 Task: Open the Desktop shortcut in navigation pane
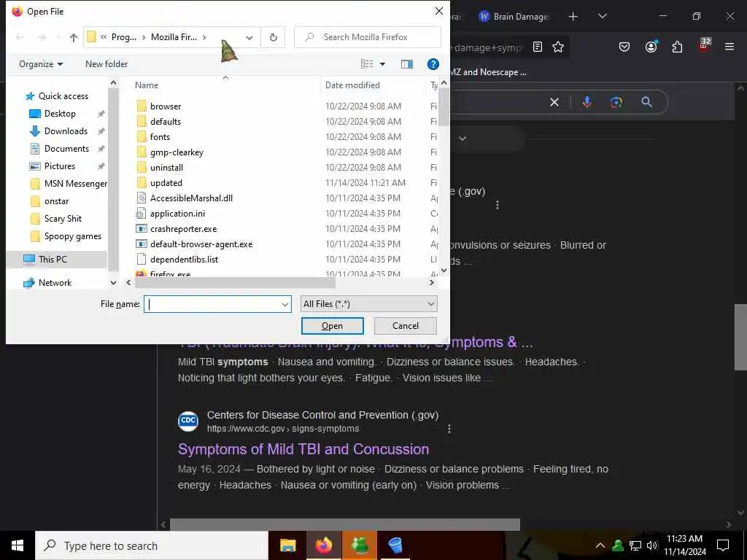coord(60,114)
